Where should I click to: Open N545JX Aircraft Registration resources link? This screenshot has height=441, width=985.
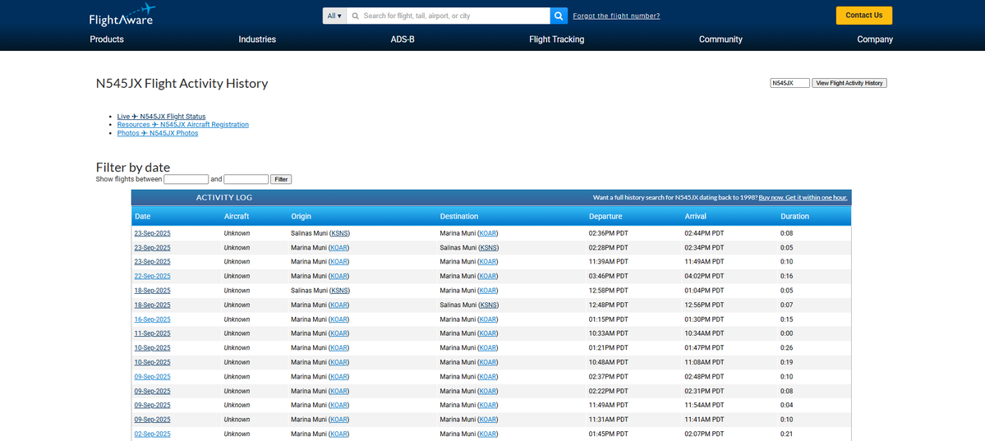pos(183,124)
